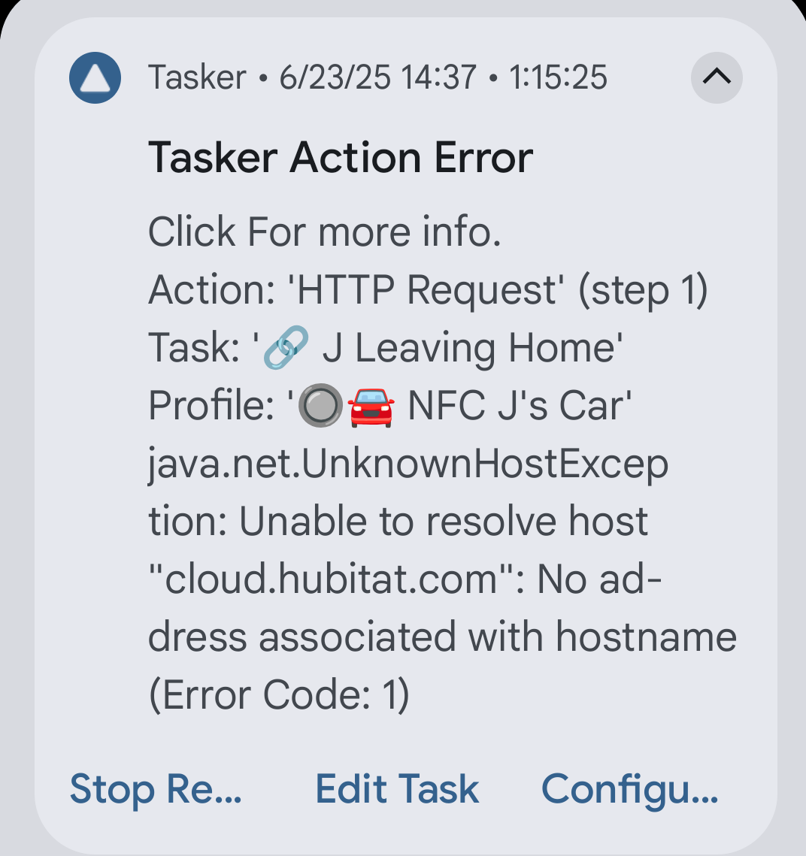Click the chain link emoji in Task line
This screenshot has height=856, width=806.
click(287, 349)
